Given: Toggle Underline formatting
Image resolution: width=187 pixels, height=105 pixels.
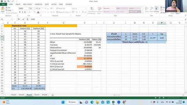Looking at the screenshot, I should click(25, 12).
